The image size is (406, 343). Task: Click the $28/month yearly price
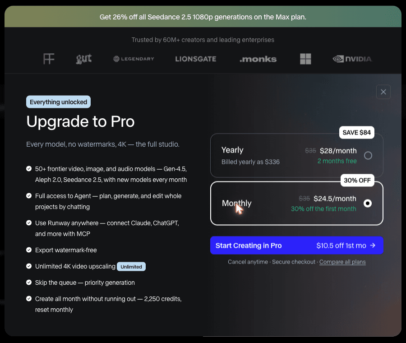(x=338, y=151)
